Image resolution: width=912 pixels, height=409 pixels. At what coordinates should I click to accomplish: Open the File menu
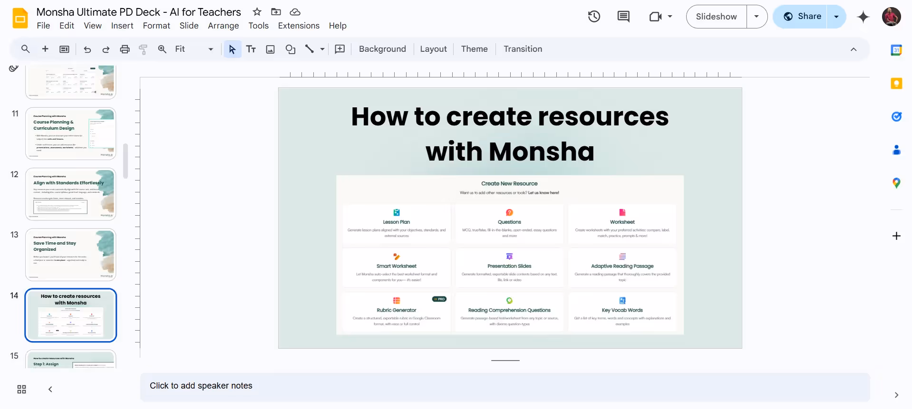pos(43,26)
